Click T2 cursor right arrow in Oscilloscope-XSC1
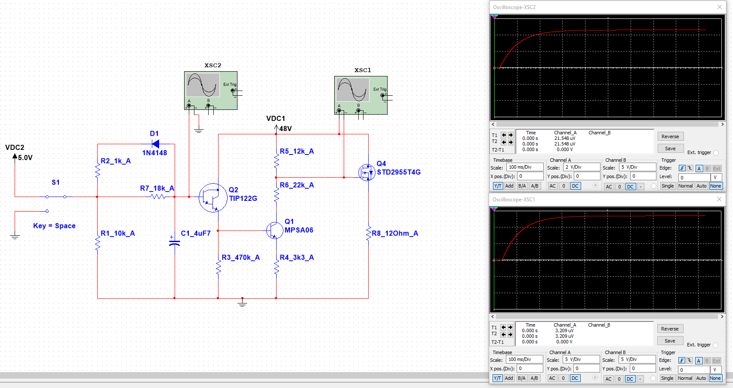Viewport: 733px width, 388px height. click(510, 334)
